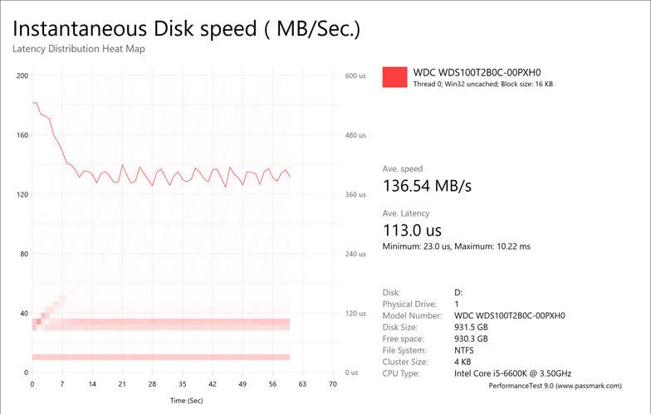This screenshot has height=414, width=651.
Task: Select the 113.0 us average latency value
Action: pos(412,230)
